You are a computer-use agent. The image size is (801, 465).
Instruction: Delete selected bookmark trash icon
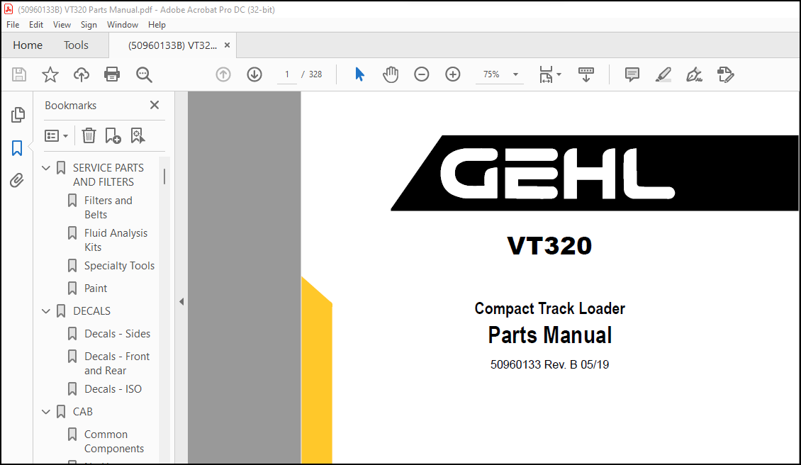[89, 135]
